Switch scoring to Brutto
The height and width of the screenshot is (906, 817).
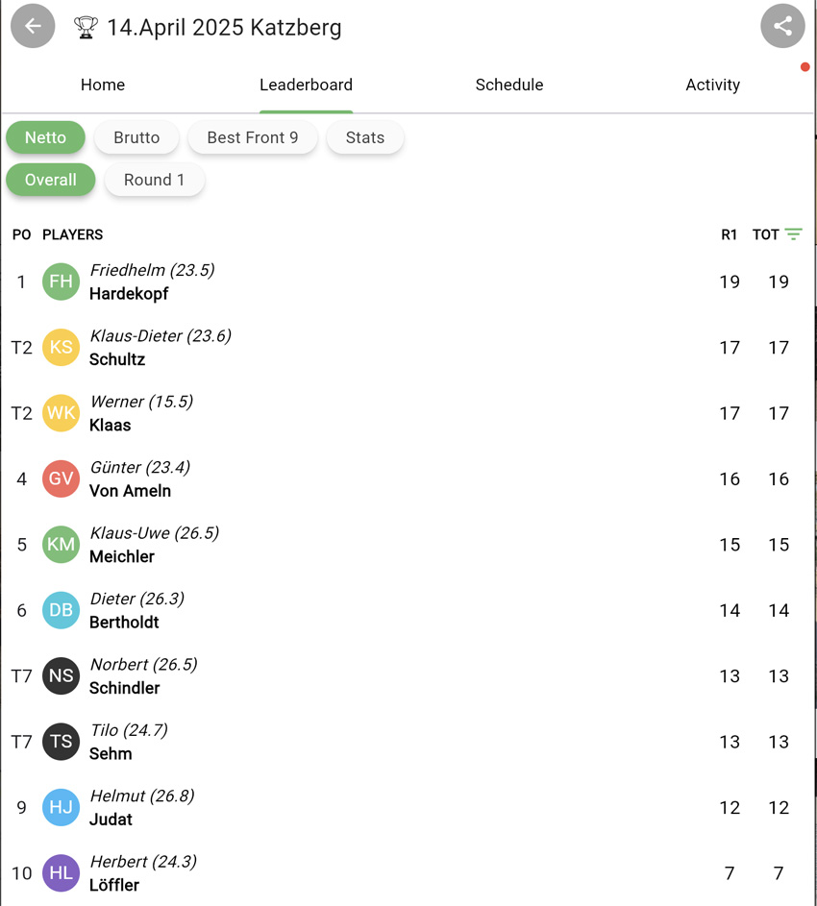coord(136,137)
